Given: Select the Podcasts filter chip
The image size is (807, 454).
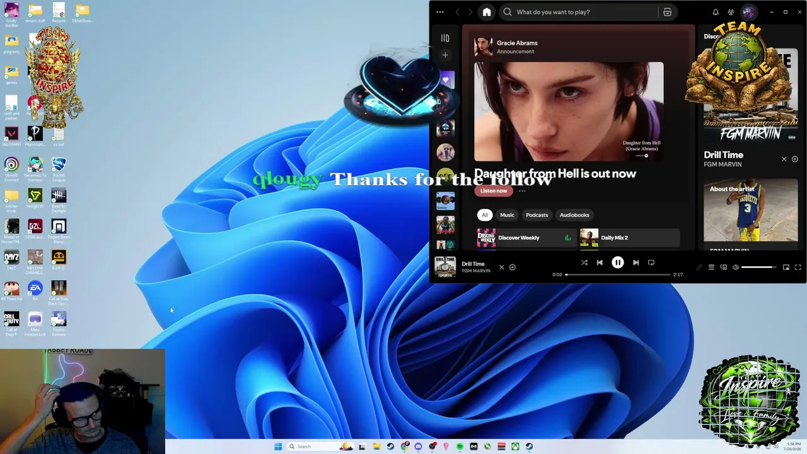Looking at the screenshot, I should click(x=537, y=215).
